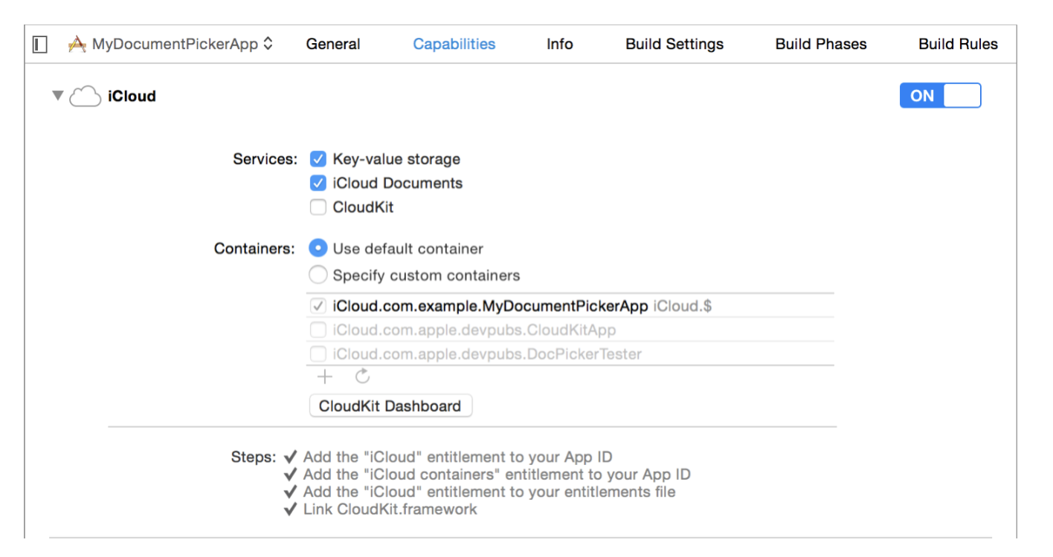
Task: Click the MyDocumentPickerApp project icon
Action: click(77, 44)
